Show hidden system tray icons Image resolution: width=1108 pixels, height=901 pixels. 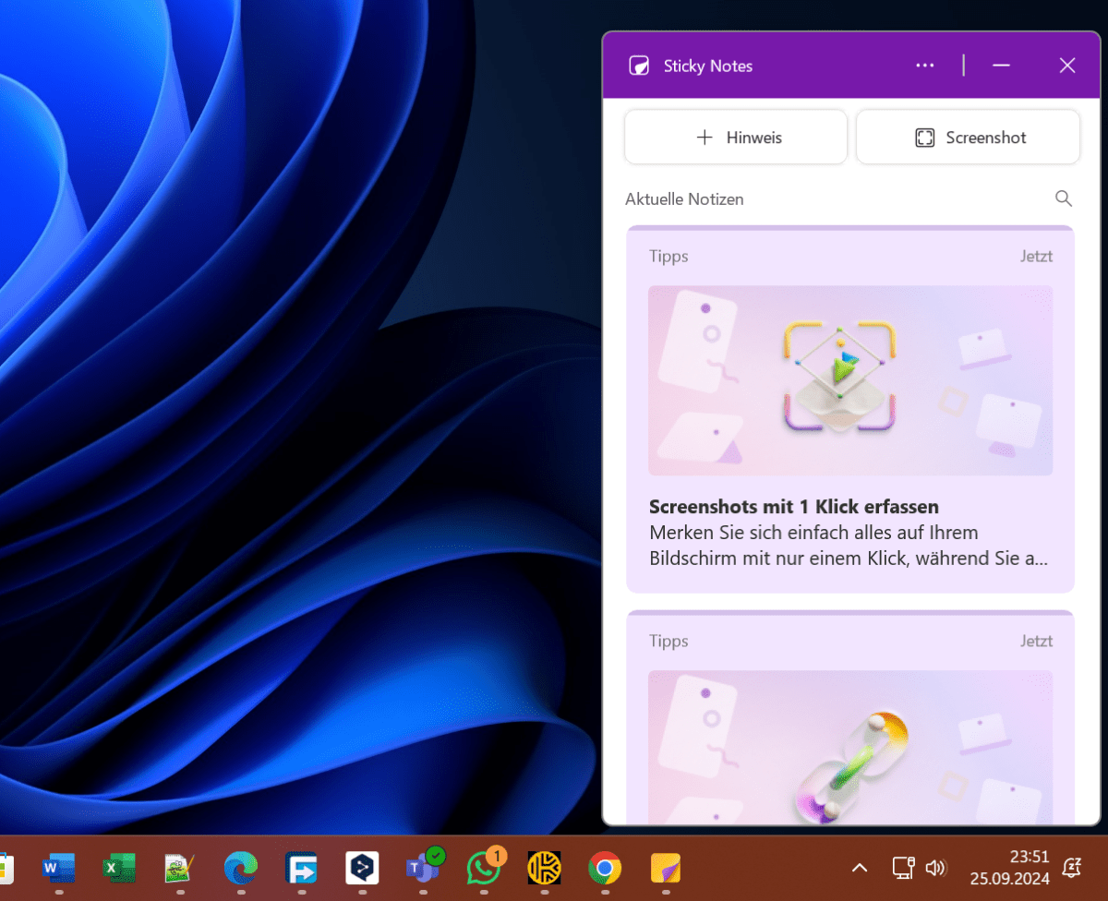click(860, 868)
